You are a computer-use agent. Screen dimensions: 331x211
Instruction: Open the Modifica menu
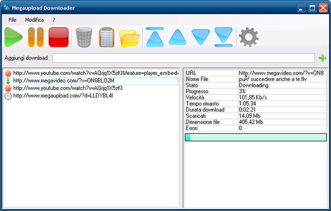(x=35, y=20)
